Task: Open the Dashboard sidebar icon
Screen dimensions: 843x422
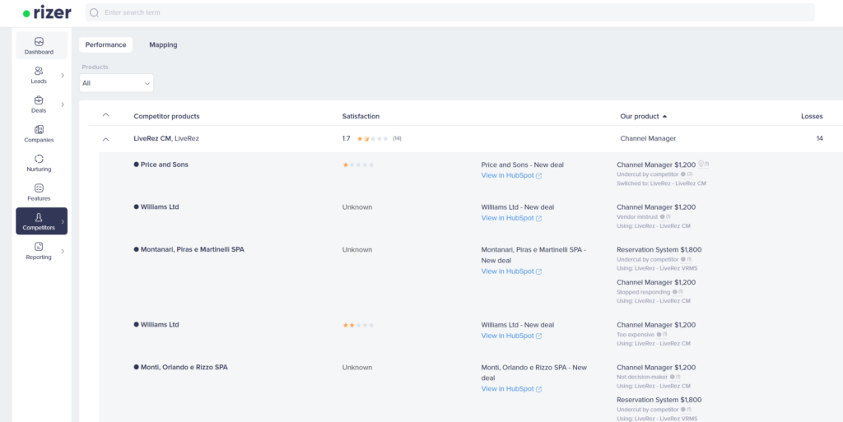Action: coord(39,42)
